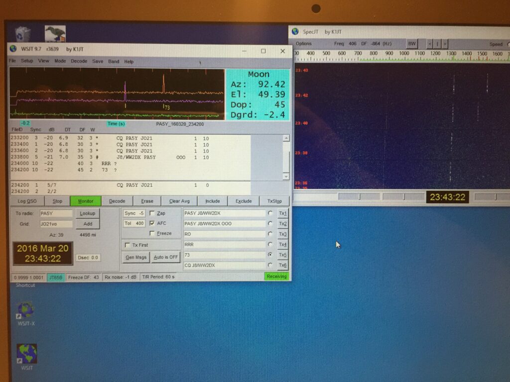
Task: Uncheck the AFC checkbox
Action: (152, 223)
